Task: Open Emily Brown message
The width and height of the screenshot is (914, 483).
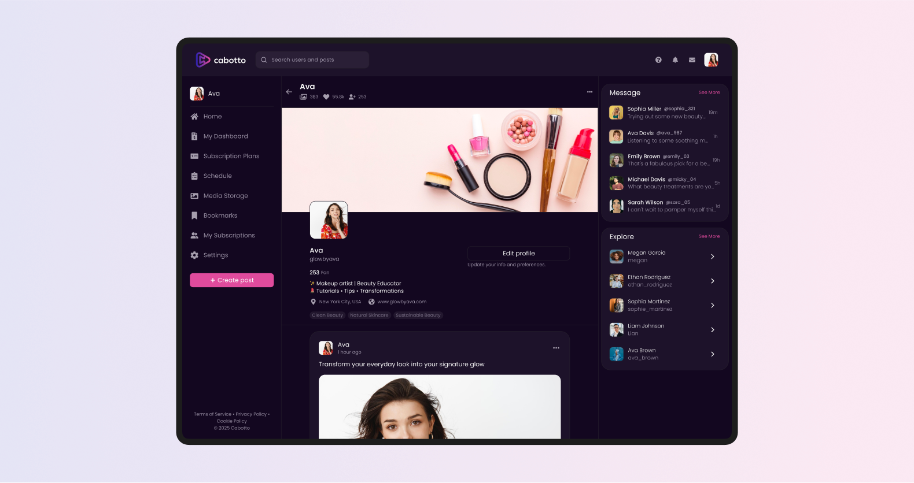Action: click(664, 160)
